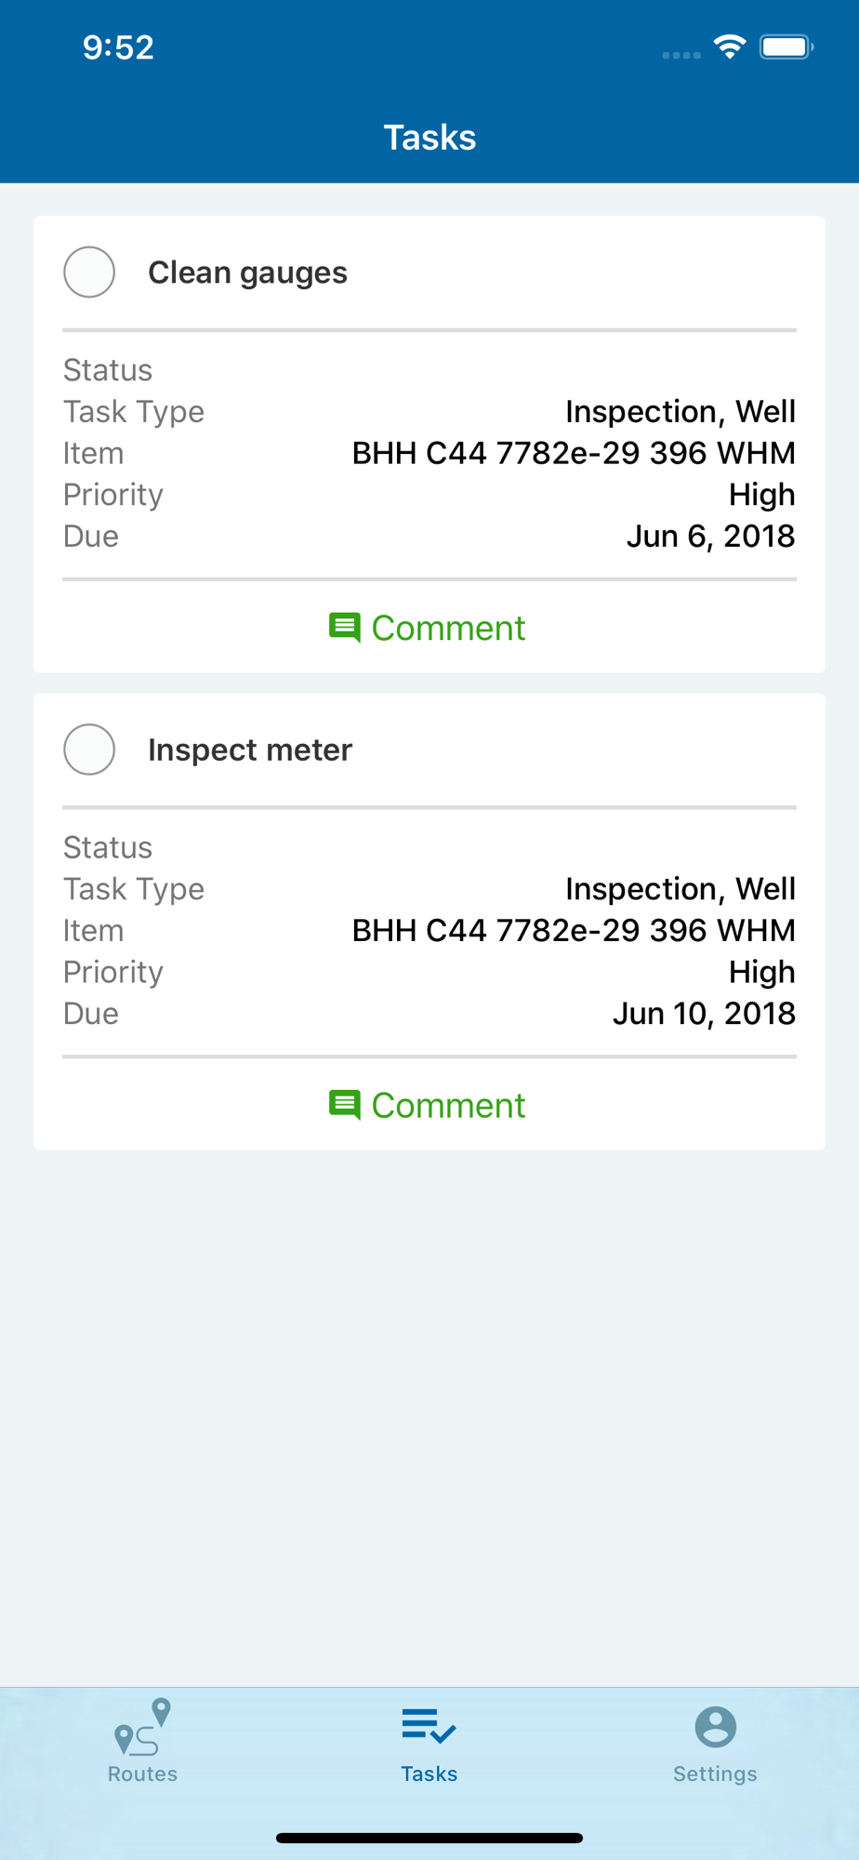This screenshot has width=859, height=1860.
Task: Tap comment bubble icon under Clean gauges
Action: 344,628
